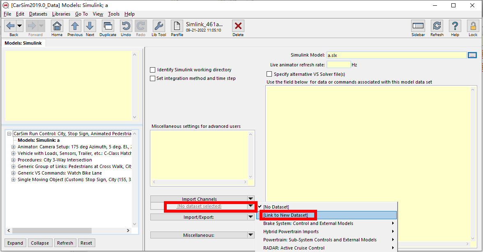
Task: Open the Edit menu
Action: click(x=20, y=14)
